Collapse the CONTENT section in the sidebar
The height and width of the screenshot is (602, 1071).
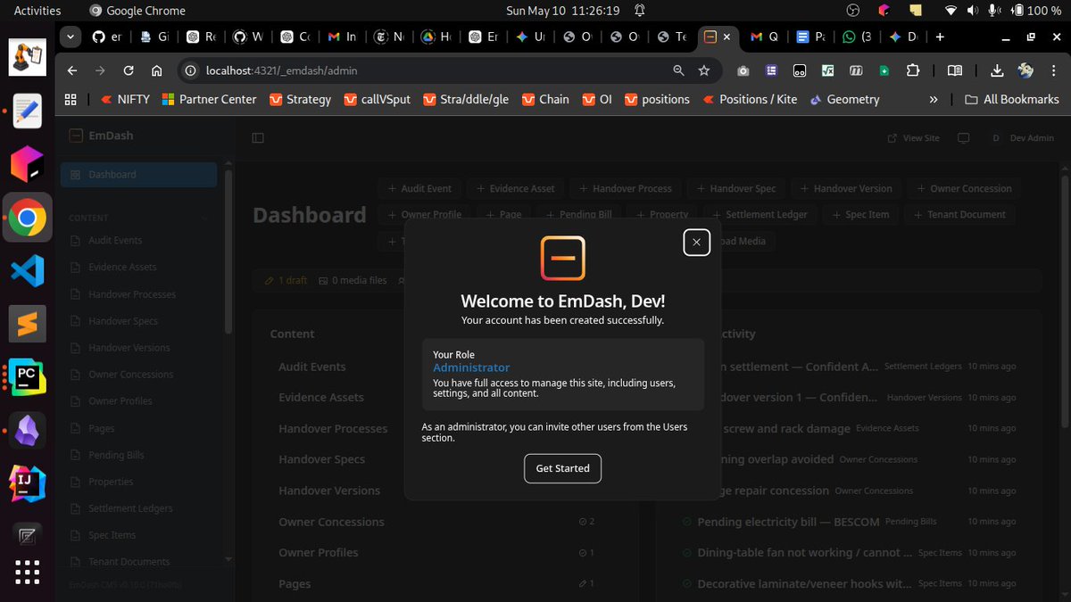point(204,218)
